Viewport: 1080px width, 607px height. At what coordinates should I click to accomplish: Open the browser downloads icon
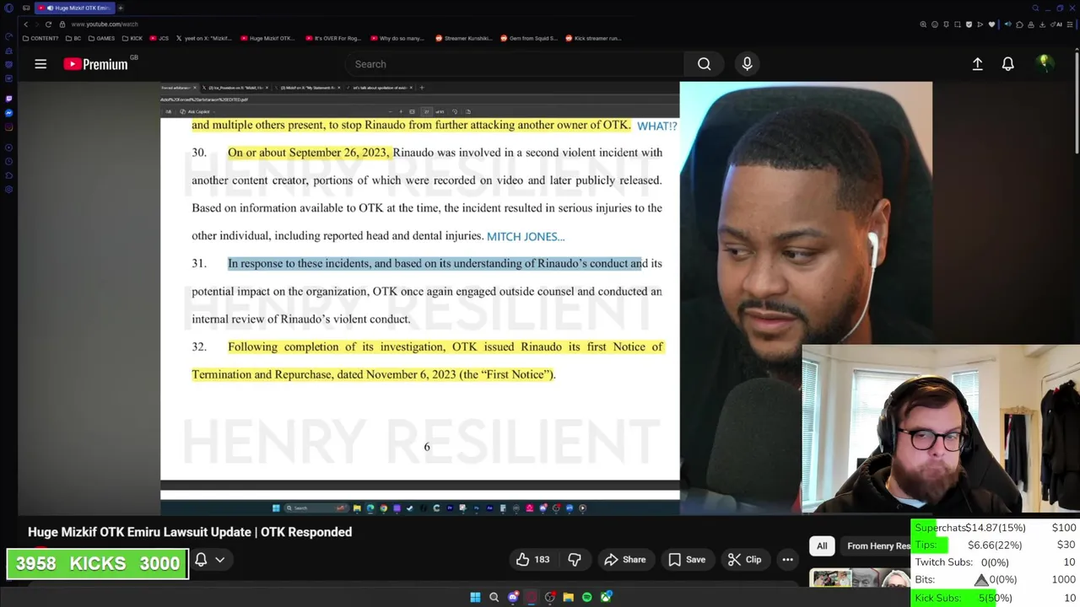click(1042, 24)
